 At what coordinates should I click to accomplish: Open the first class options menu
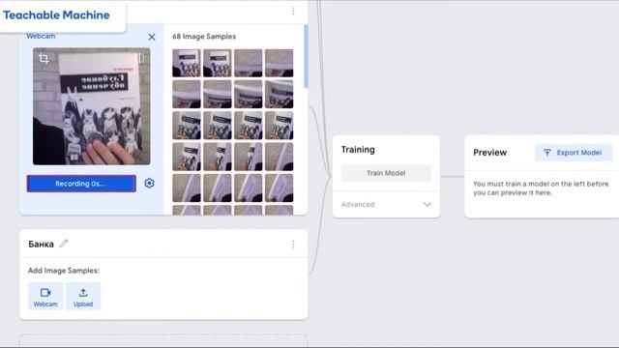293,11
